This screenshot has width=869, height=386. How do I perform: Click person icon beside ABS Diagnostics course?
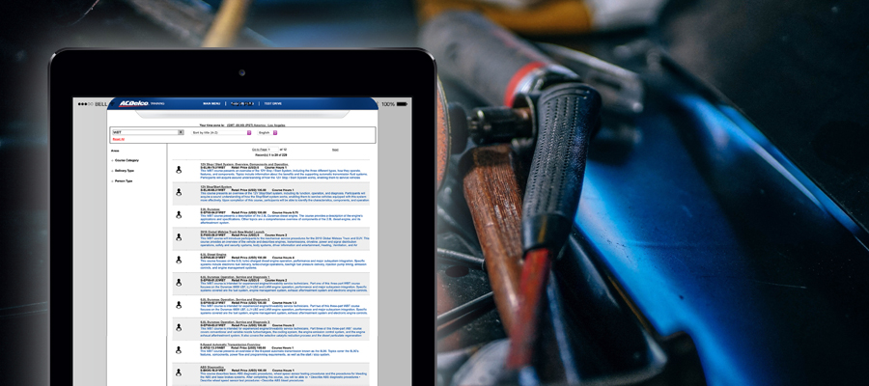coord(179,372)
